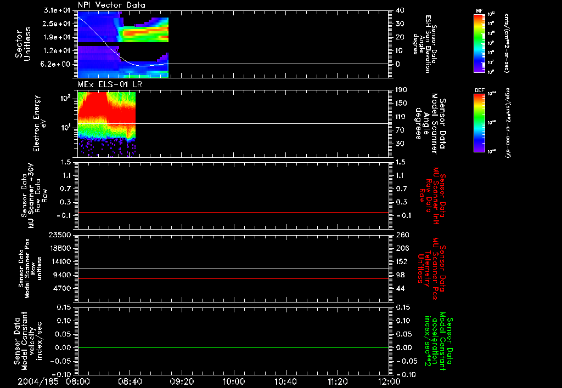Click the NPI sector spectrogram data
This screenshot has height=388, width=562.
123,44
